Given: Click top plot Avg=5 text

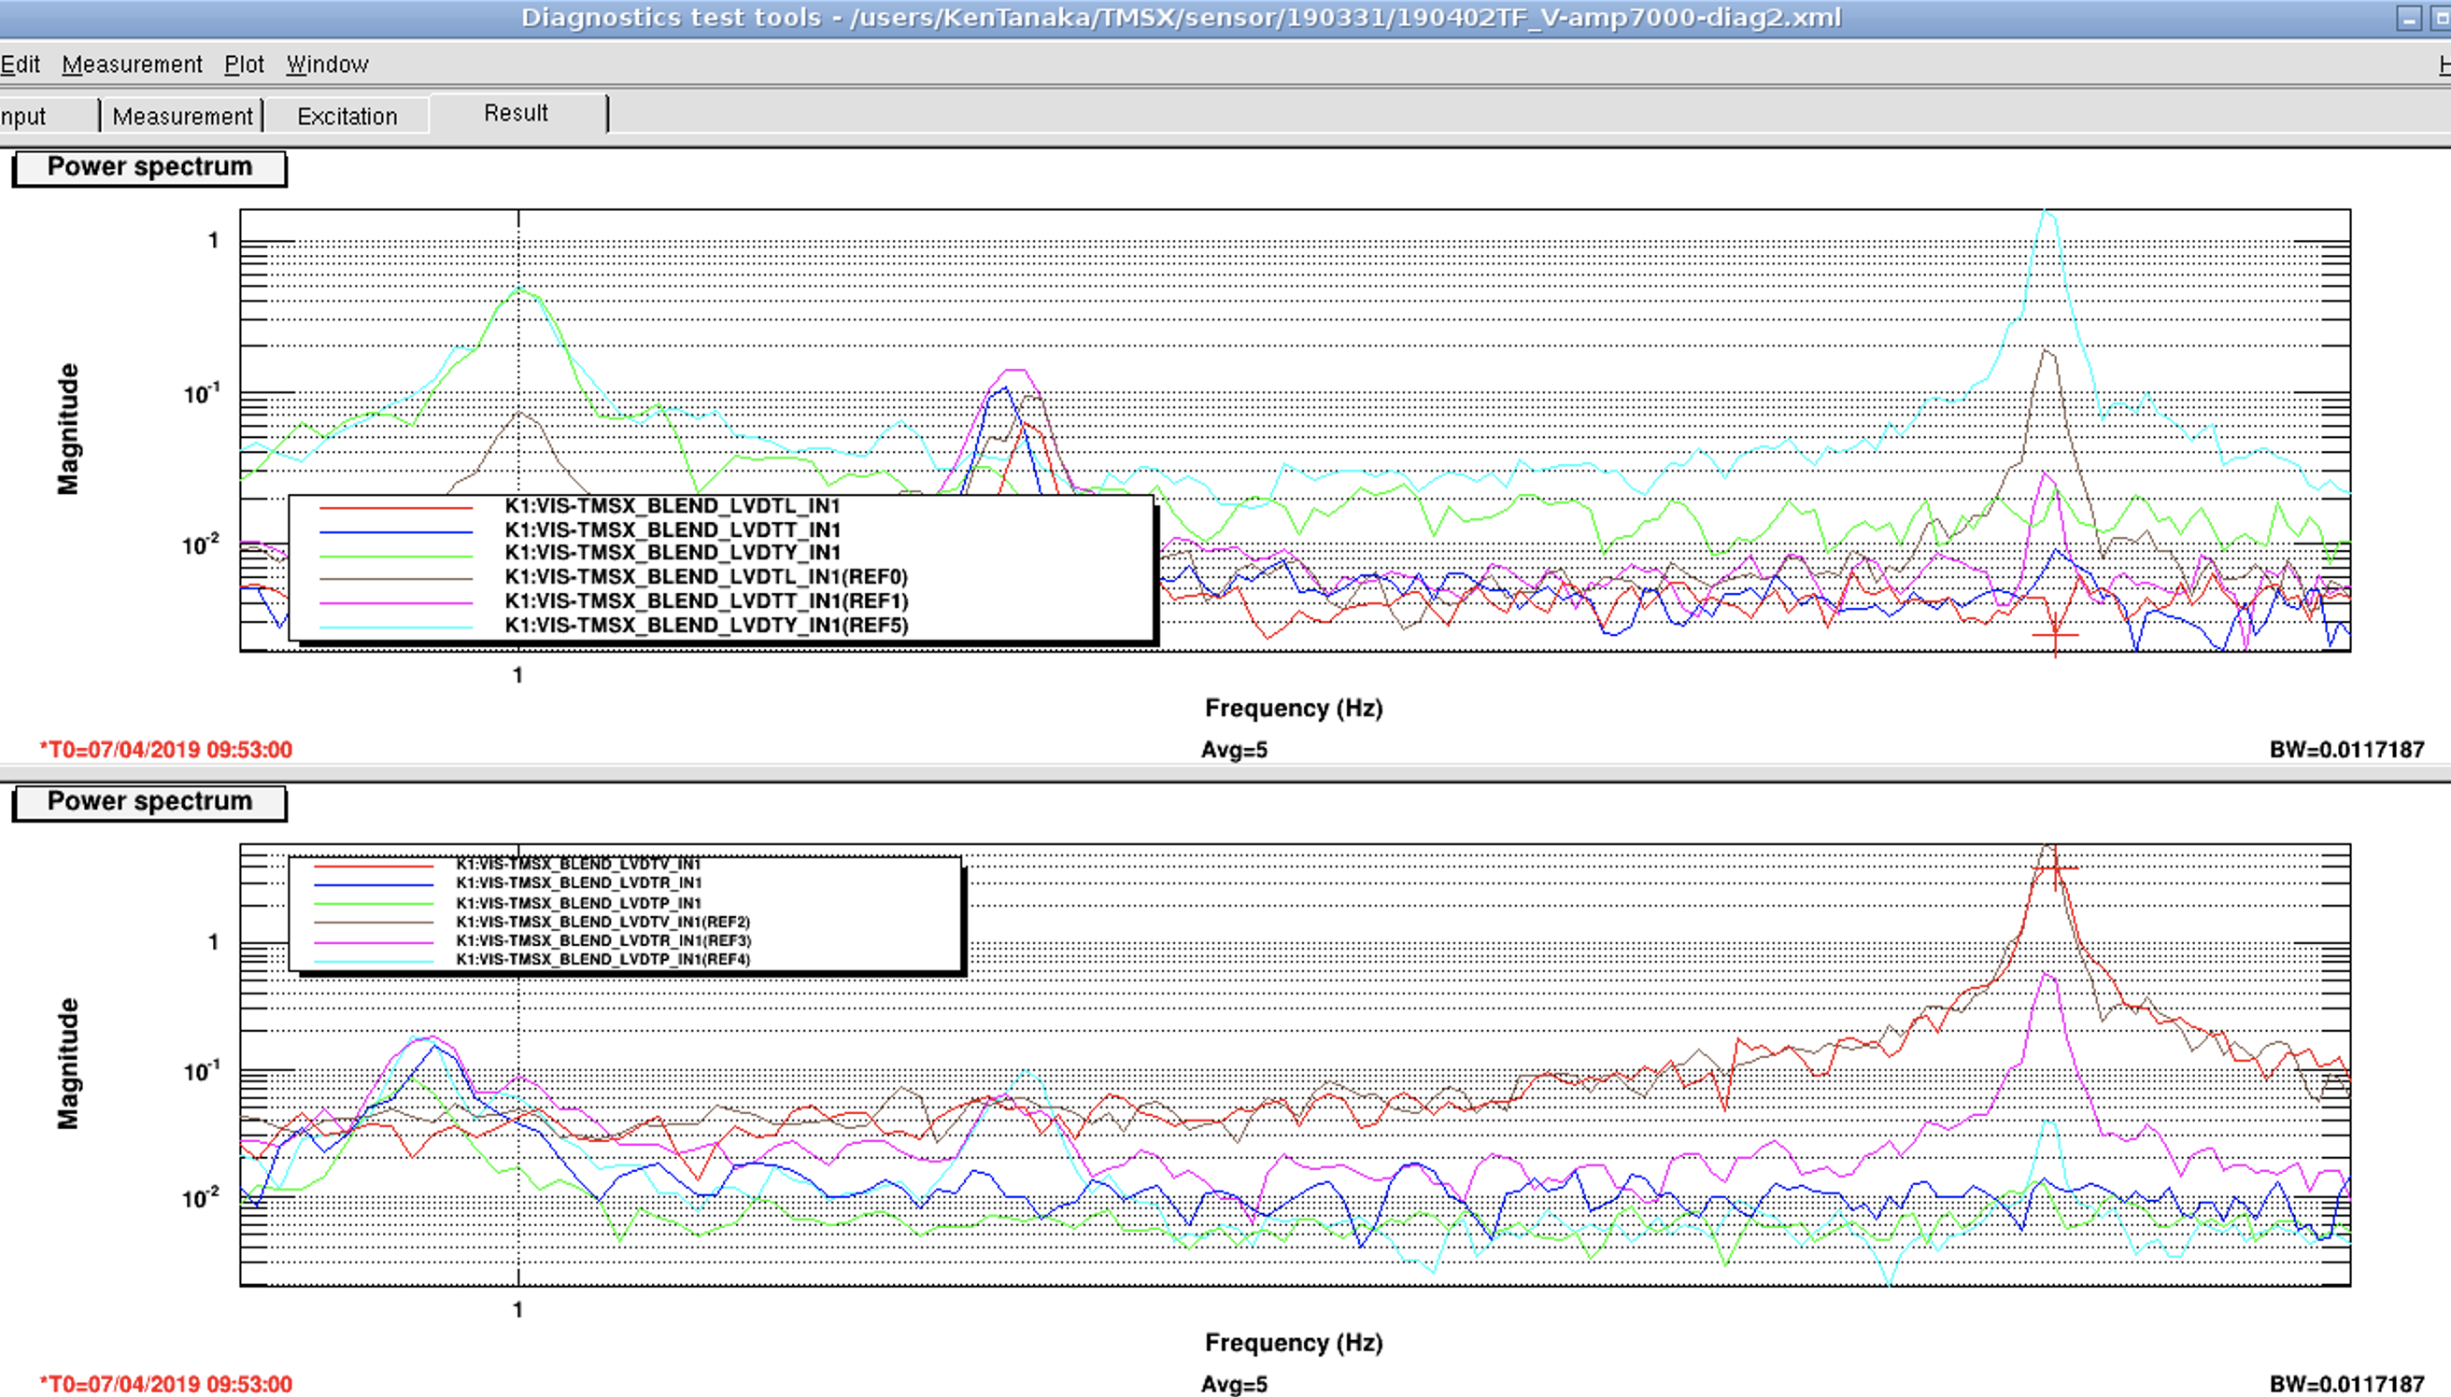Looking at the screenshot, I should coord(1234,750).
